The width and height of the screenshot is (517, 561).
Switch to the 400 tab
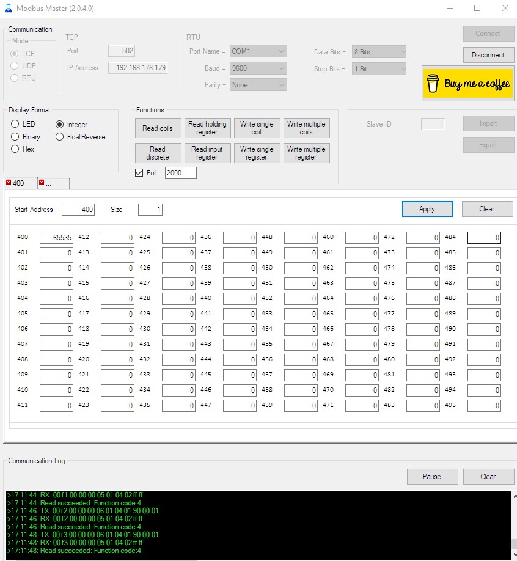pyautogui.click(x=21, y=183)
